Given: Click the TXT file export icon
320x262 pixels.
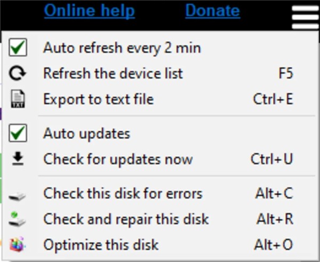Looking at the screenshot, I should coord(18,99).
